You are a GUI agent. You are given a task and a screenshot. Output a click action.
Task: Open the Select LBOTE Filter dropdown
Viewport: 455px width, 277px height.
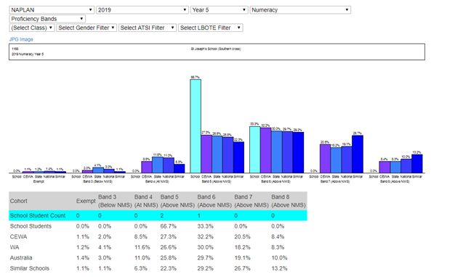[210, 28]
